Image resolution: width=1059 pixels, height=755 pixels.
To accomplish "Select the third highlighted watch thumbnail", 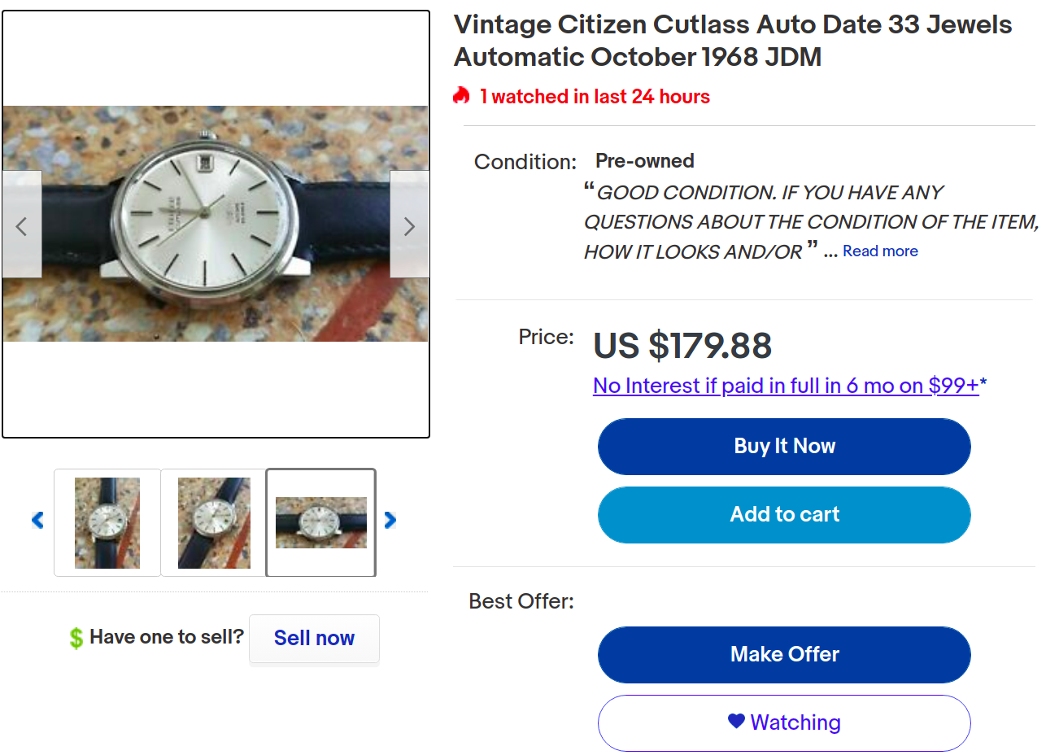I will point(321,522).
